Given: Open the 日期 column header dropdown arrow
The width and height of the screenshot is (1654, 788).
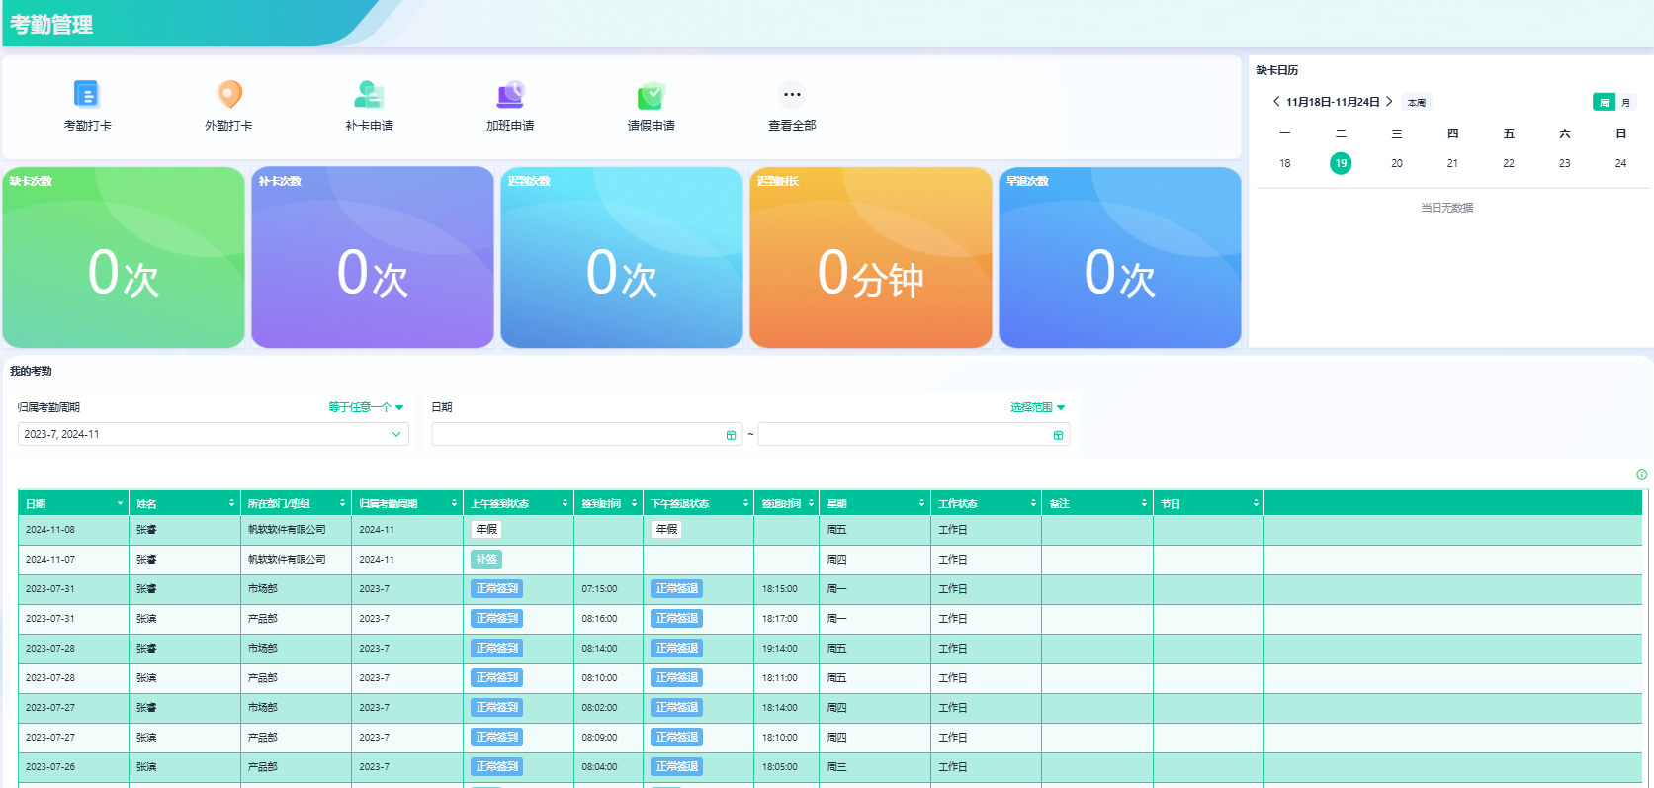Looking at the screenshot, I should point(121,503).
